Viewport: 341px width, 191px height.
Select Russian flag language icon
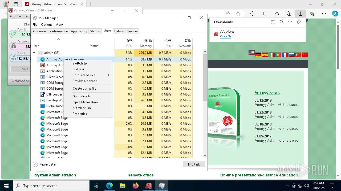tap(291, 55)
